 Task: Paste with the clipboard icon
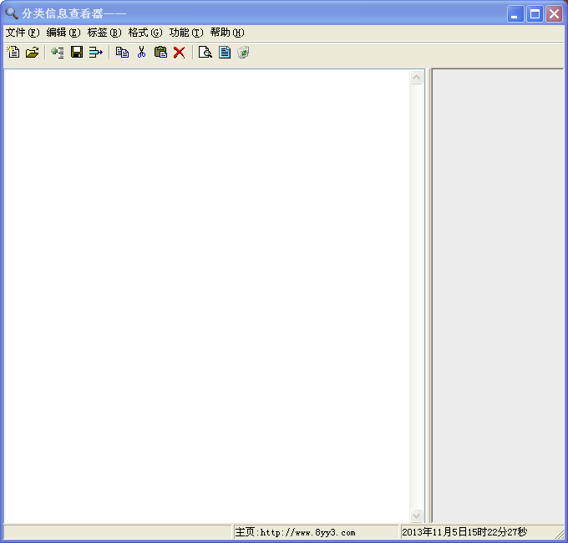pyautogui.click(x=160, y=52)
